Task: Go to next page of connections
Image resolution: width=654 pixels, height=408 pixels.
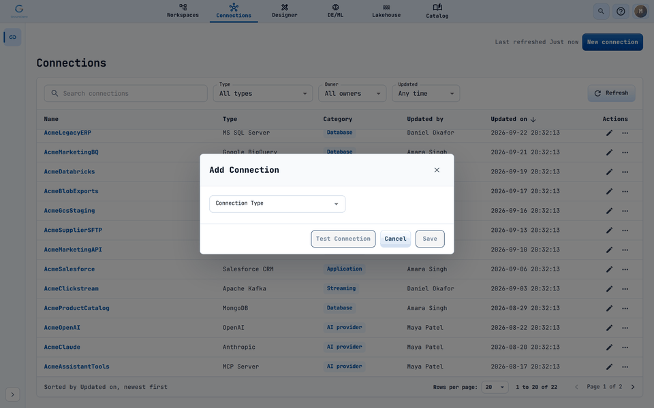Action: click(x=633, y=387)
